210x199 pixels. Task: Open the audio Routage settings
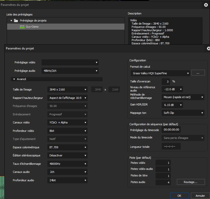click(191, 182)
